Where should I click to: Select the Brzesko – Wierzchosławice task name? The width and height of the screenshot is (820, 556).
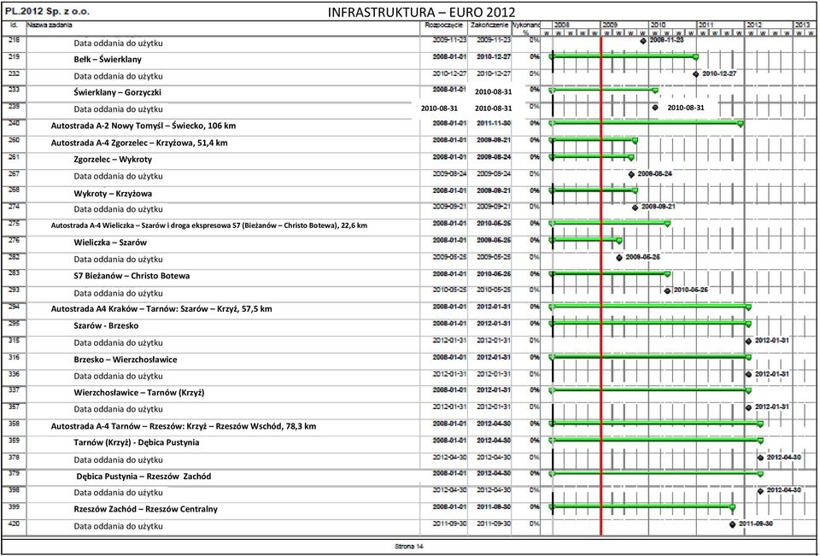[x=125, y=360]
